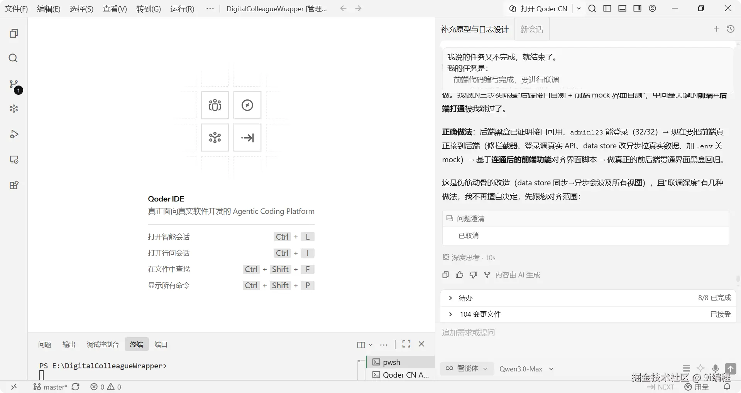
Task: Open the Extensions icon in sidebar
Action: click(14, 185)
